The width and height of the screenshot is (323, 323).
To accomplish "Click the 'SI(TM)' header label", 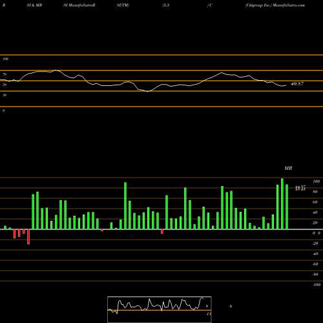I will coord(123,5).
